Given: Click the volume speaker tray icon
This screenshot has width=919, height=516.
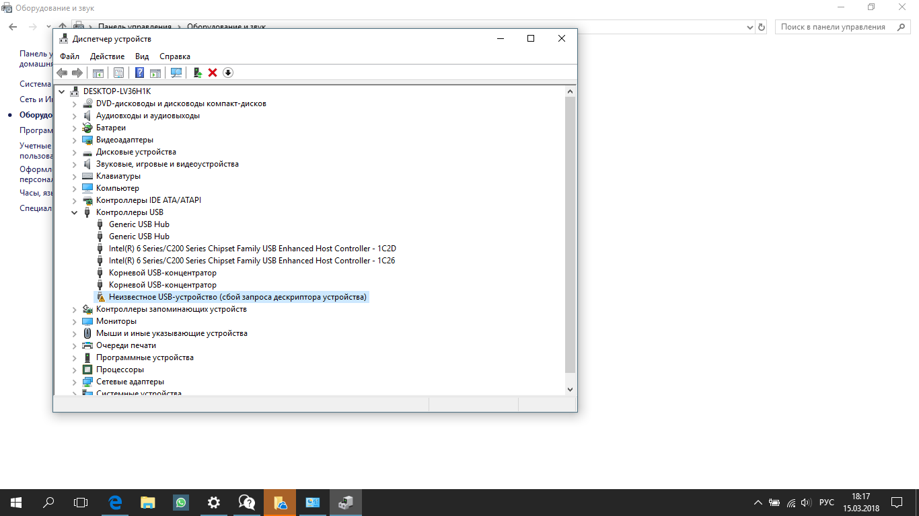Looking at the screenshot, I should pos(806,503).
